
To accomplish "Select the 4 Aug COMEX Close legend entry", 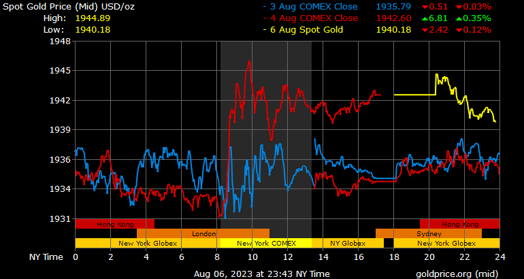I will coord(313,18).
